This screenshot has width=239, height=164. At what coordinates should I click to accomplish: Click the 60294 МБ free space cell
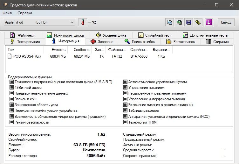pos(82,56)
